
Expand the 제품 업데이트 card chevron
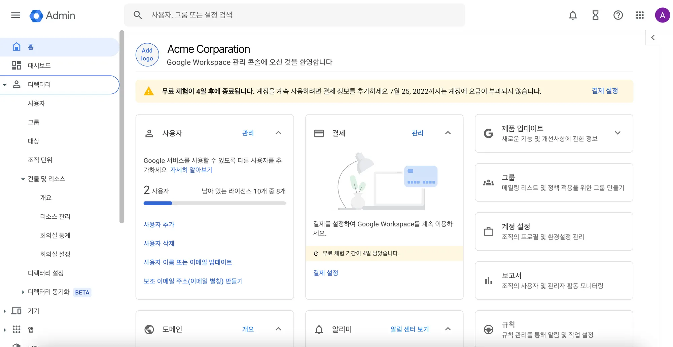tap(617, 133)
